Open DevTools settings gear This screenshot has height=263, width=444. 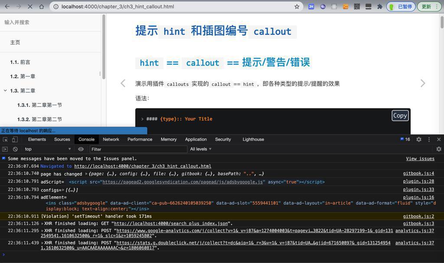pos(419,139)
